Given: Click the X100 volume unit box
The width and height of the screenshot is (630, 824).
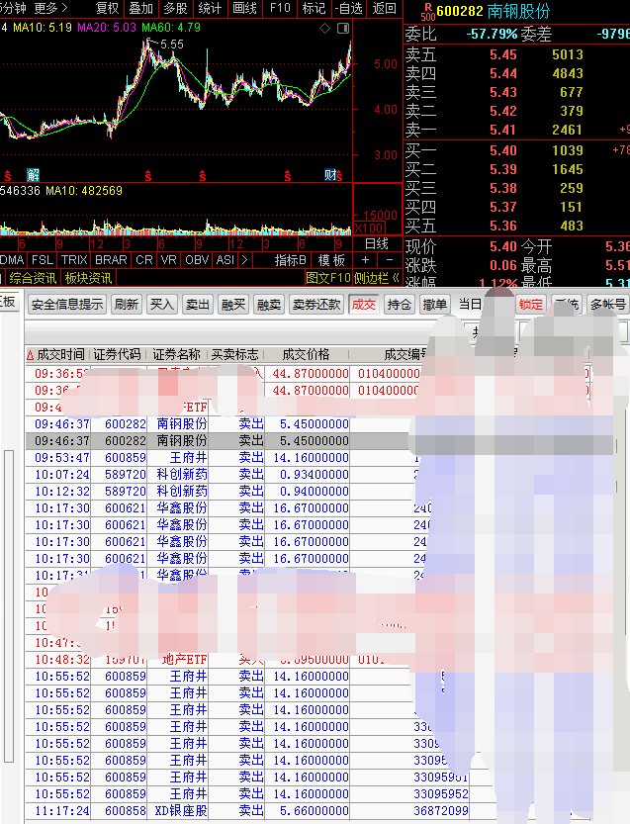Looking at the screenshot, I should tap(369, 229).
